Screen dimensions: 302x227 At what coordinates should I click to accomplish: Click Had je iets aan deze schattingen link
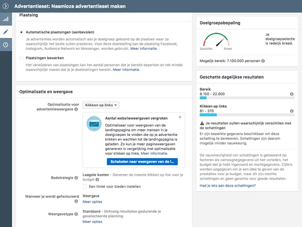pos(228,186)
